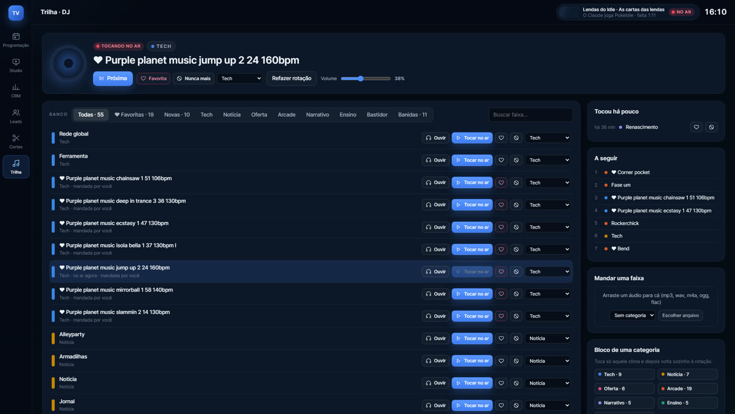Image resolution: width=735 pixels, height=414 pixels.
Task: Toggle Favorita on the now-playing track
Action: click(154, 78)
